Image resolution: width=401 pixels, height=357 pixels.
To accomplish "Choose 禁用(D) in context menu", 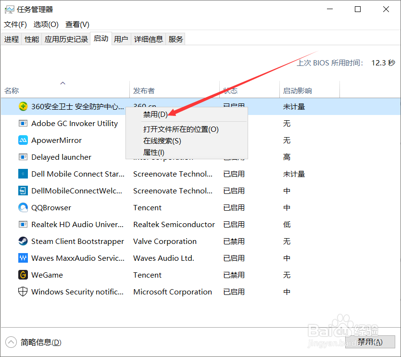I will (155, 115).
